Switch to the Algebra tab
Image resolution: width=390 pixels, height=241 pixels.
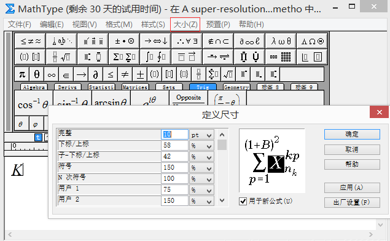[34, 87]
